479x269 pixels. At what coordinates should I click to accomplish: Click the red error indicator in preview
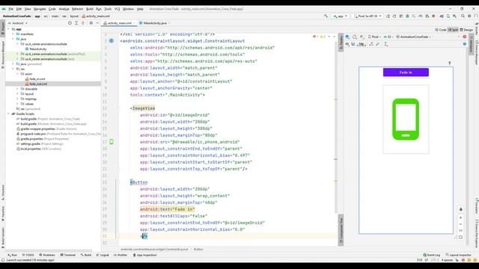(465, 37)
